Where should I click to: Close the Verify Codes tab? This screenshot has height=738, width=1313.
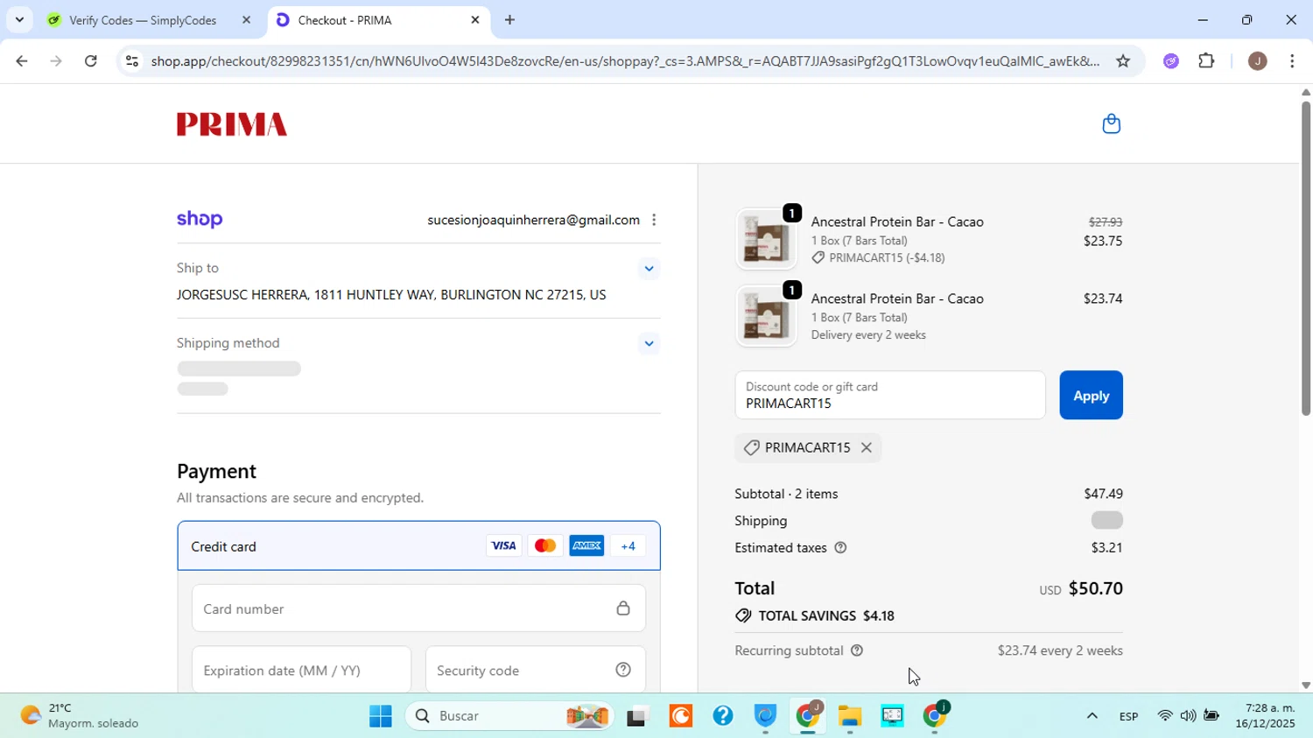tap(246, 20)
